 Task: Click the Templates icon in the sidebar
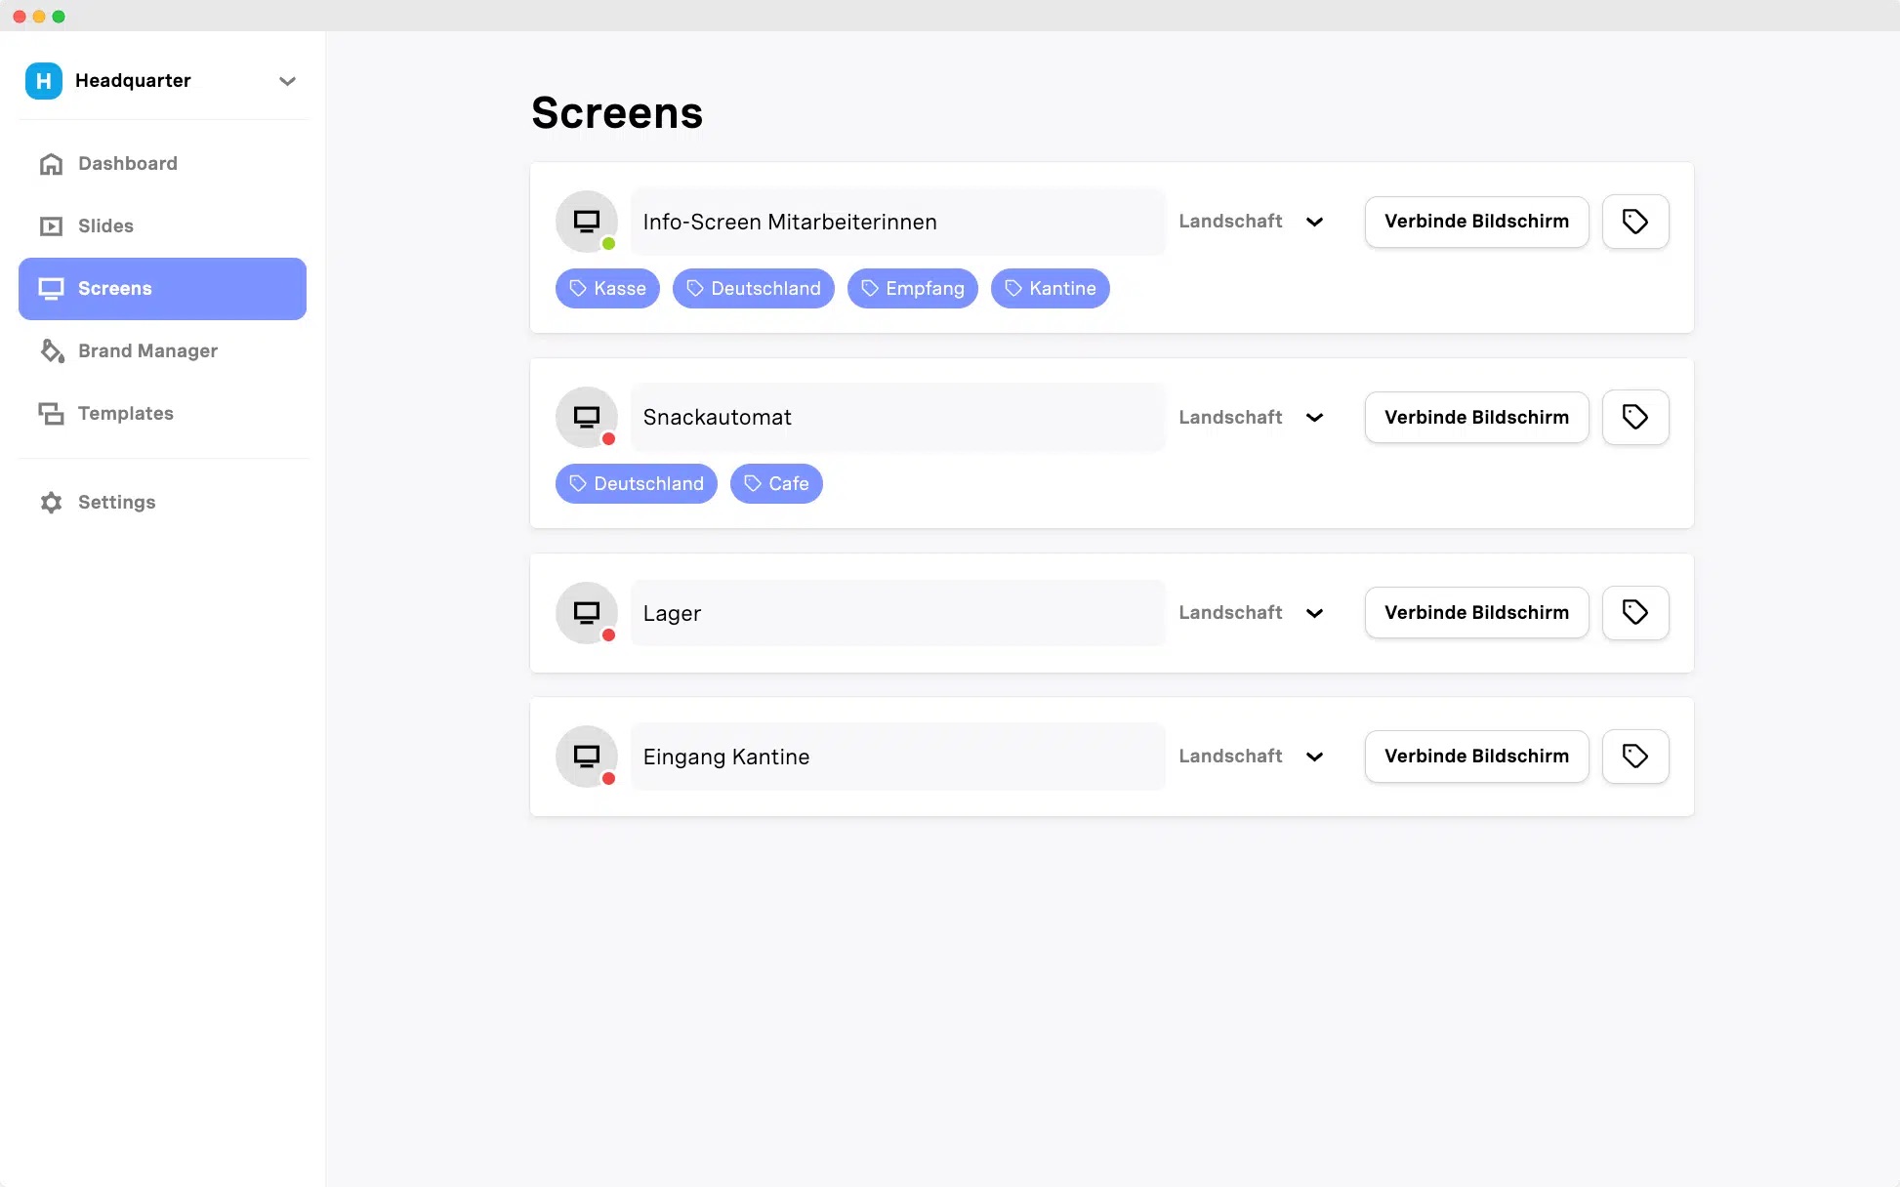pos(51,413)
